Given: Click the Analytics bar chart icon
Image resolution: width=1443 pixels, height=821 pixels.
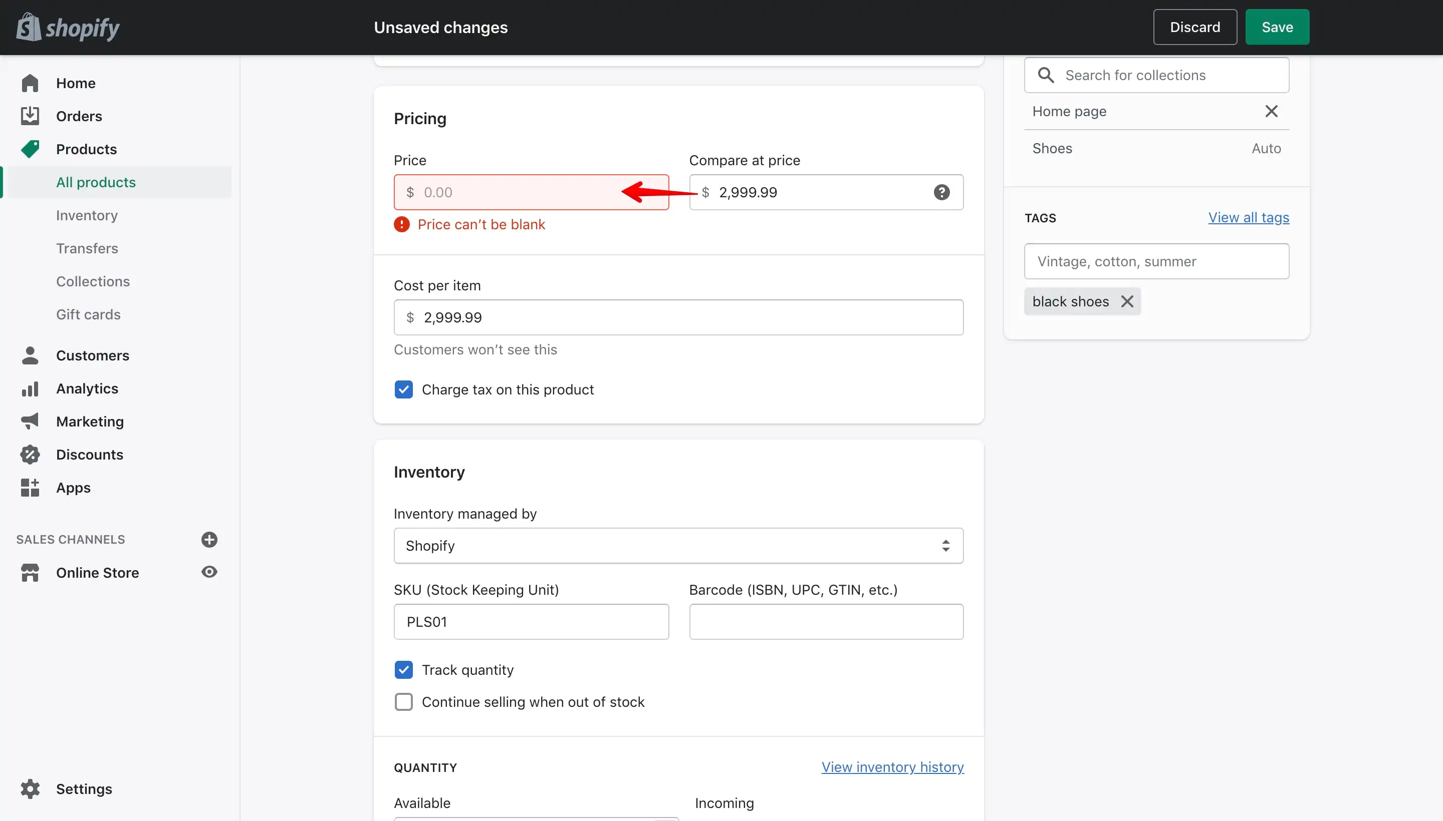Looking at the screenshot, I should [30, 389].
